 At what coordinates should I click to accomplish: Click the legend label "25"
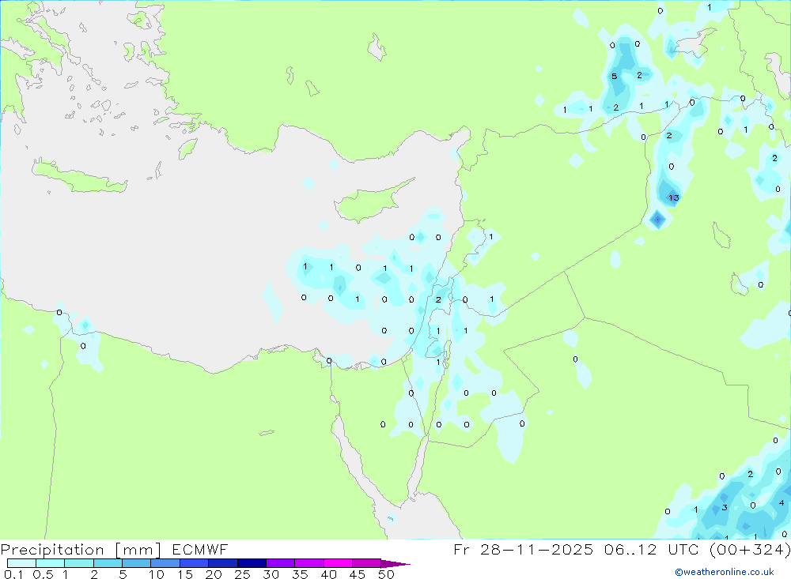coord(243,574)
